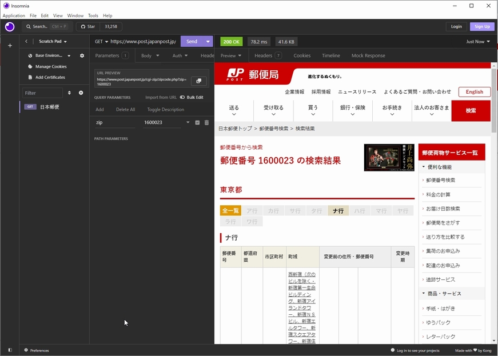Click the back chevron beside Scratch Pad
498x356 pixels.
pos(26,41)
